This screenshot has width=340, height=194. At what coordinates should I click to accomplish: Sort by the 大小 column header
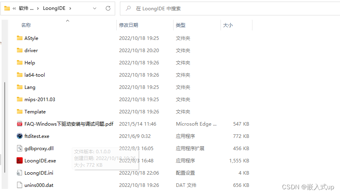coord(228,25)
